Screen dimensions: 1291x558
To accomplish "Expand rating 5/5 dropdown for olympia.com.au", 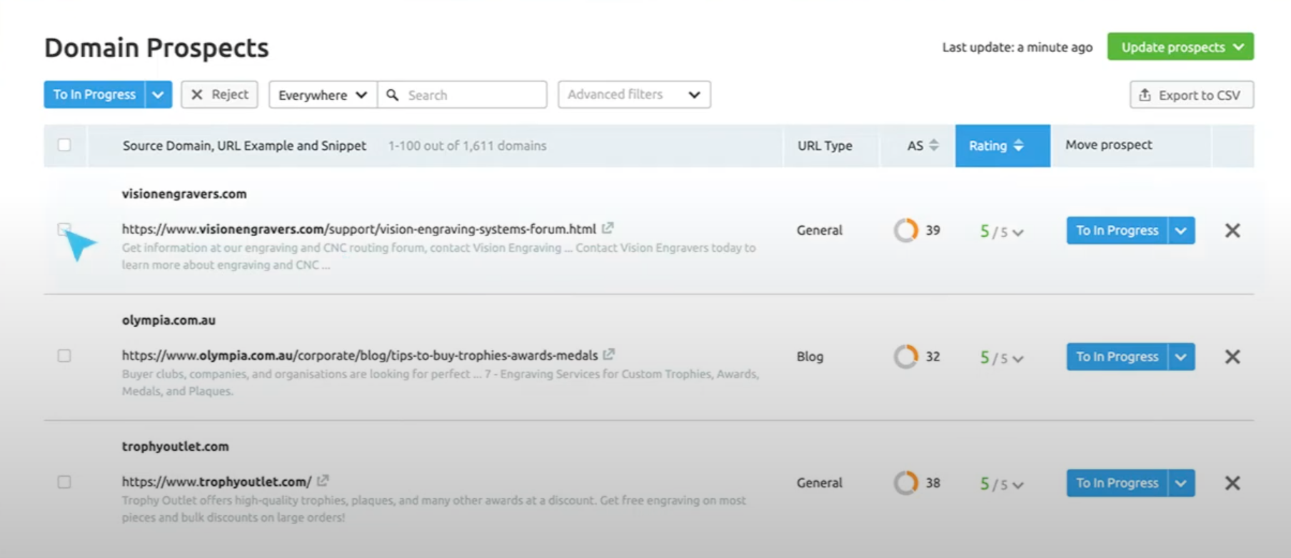I will (x=1003, y=358).
